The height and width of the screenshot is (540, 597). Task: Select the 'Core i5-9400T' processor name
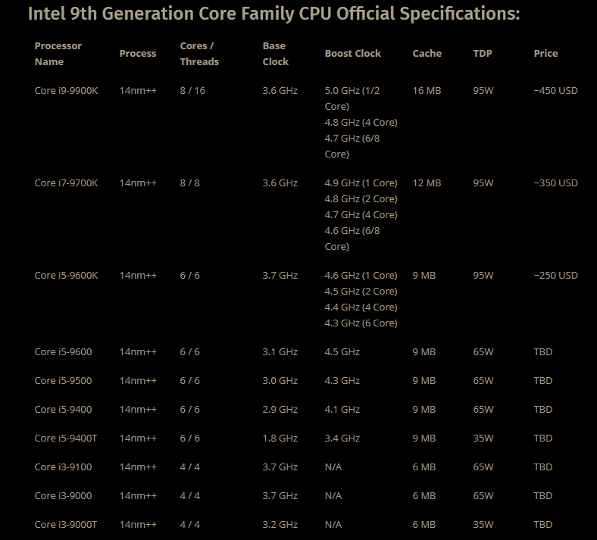pos(66,439)
